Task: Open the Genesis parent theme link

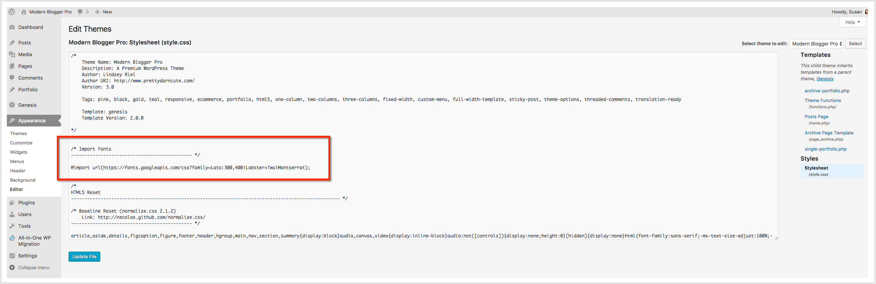Action: click(825, 79)
